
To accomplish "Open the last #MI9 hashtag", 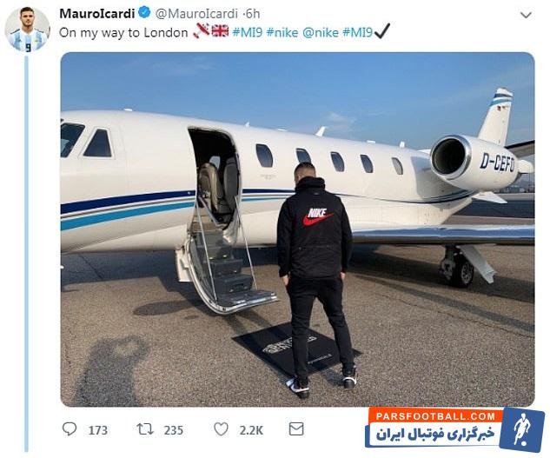I will pos(357,32).
